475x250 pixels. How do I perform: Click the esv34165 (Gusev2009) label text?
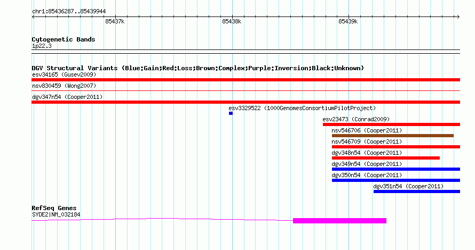(x=64, y=74)
